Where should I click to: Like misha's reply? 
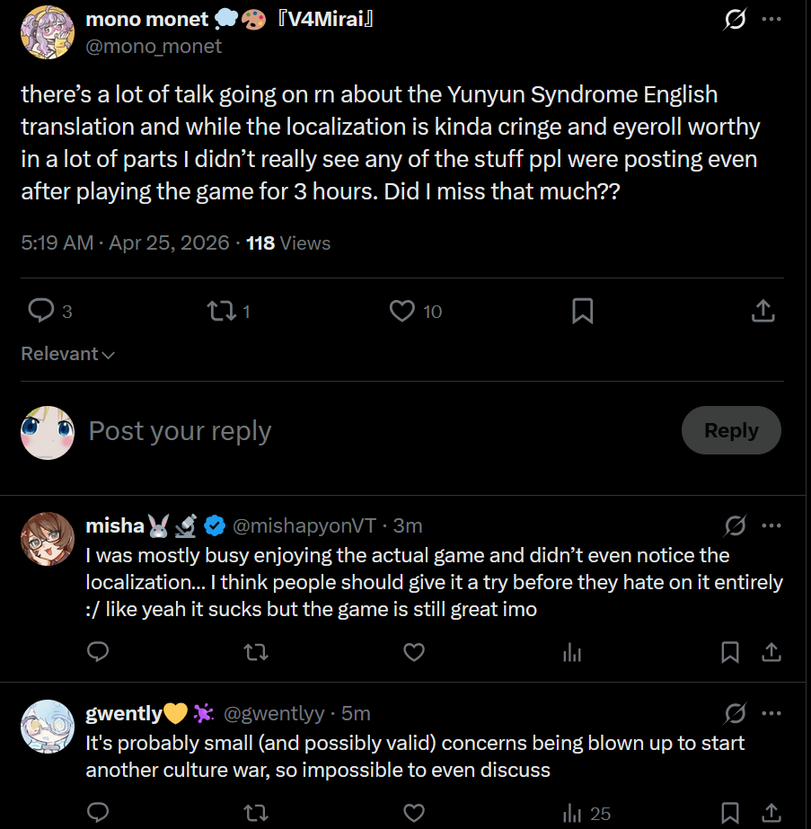pyautogui.click(x=414, y=652)
